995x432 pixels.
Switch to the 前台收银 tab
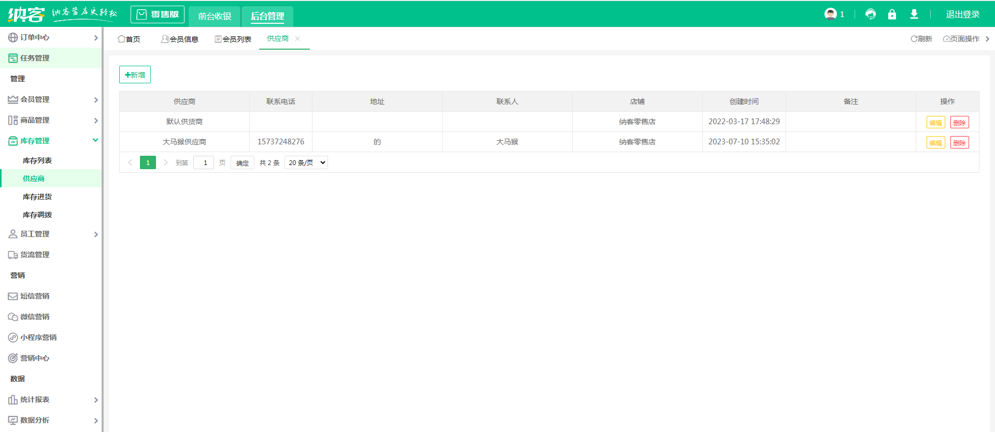click(215, 16)
